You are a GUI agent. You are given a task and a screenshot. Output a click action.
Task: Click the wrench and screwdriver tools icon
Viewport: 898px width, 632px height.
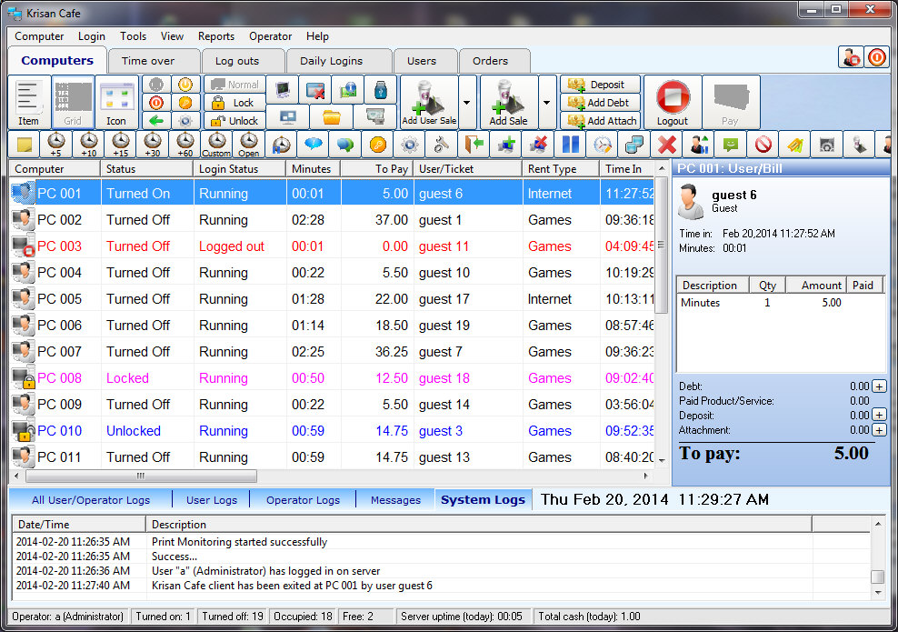pos(442,145)
